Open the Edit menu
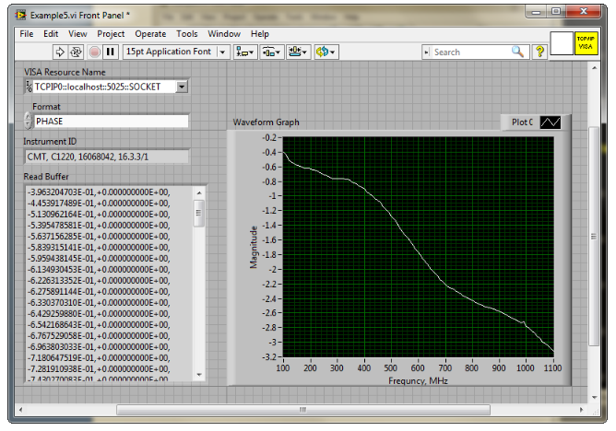The width and height of the screenshot is (616, 431). (51, 34)
